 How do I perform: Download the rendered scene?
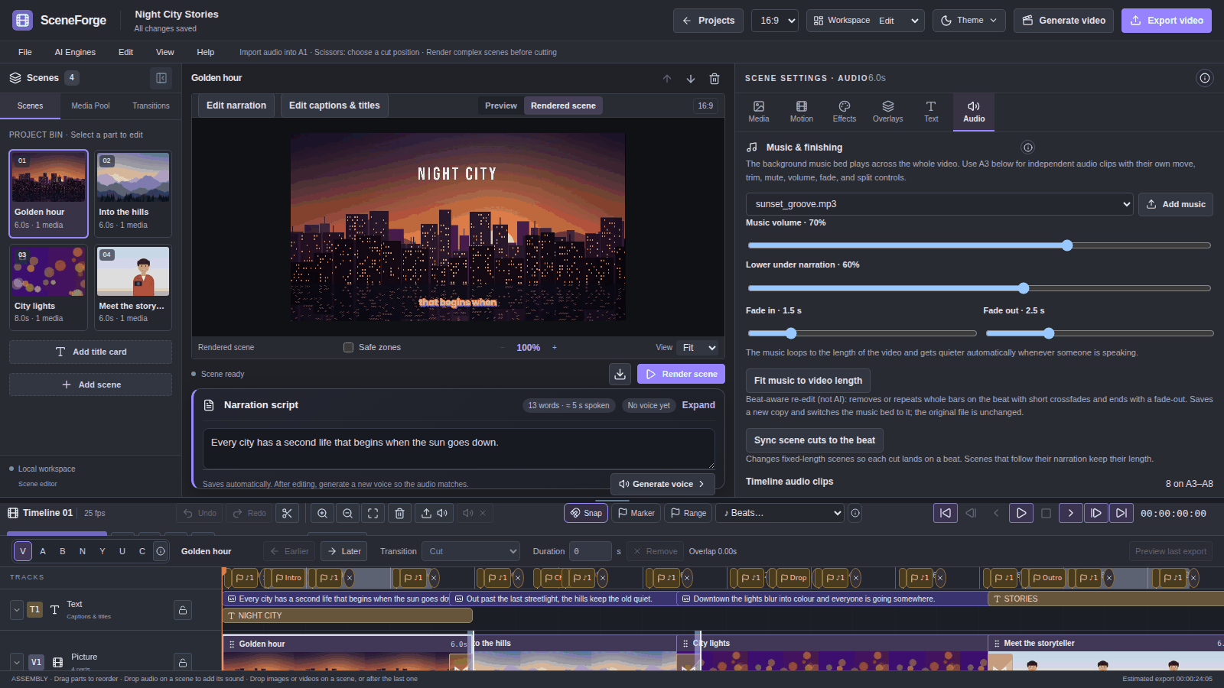[620, 374]
